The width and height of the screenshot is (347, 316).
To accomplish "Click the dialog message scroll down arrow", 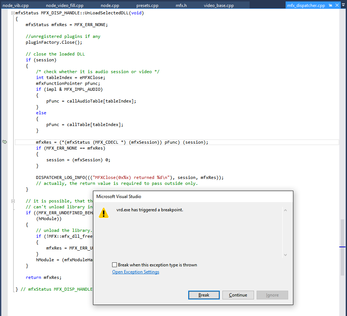I will [x=285, y=255].
